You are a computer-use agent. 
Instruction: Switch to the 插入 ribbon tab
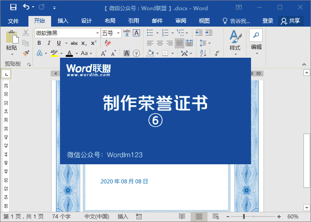click(x=63, y=20)
